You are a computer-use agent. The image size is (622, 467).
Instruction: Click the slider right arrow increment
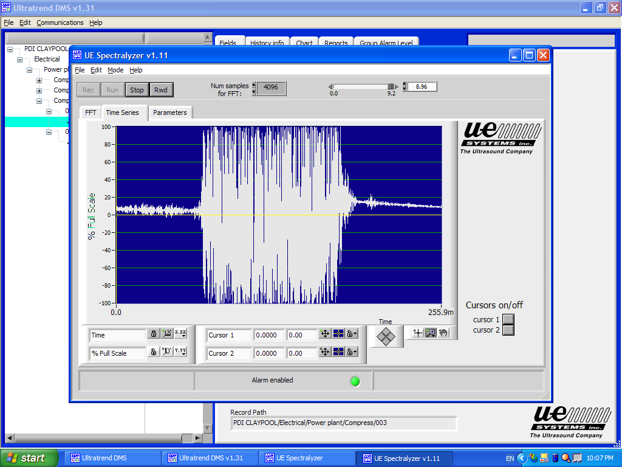tap(396, 86)
